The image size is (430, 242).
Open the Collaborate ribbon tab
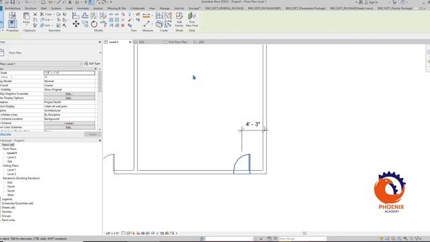(x=137, y=9)
